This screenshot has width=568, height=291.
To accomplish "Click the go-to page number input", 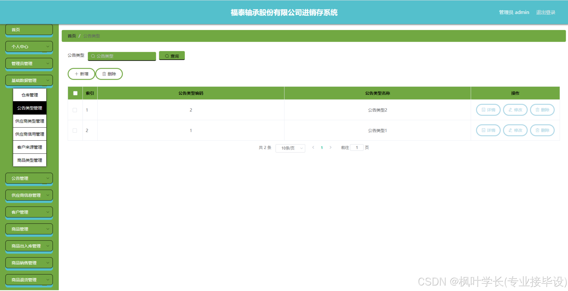I will pos(357,148).
